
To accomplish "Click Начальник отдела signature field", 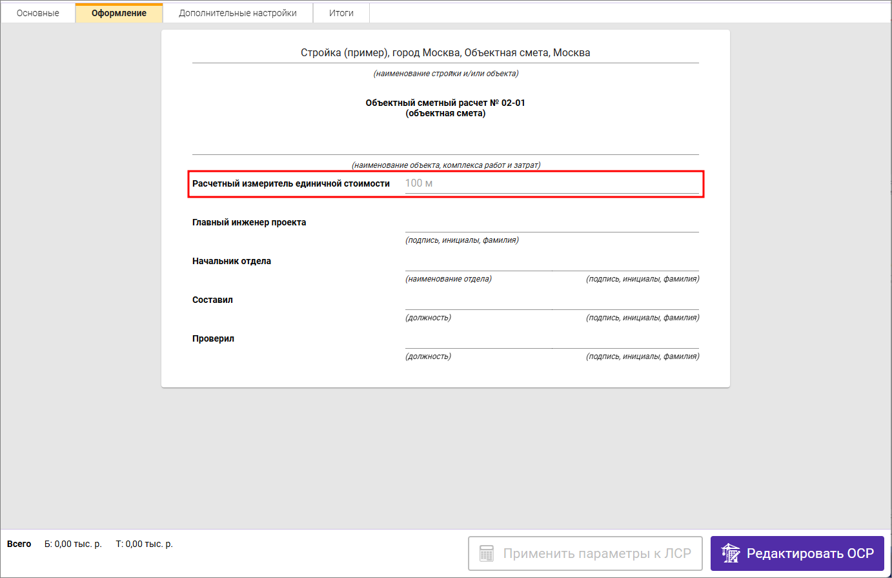I will [625, 262].
